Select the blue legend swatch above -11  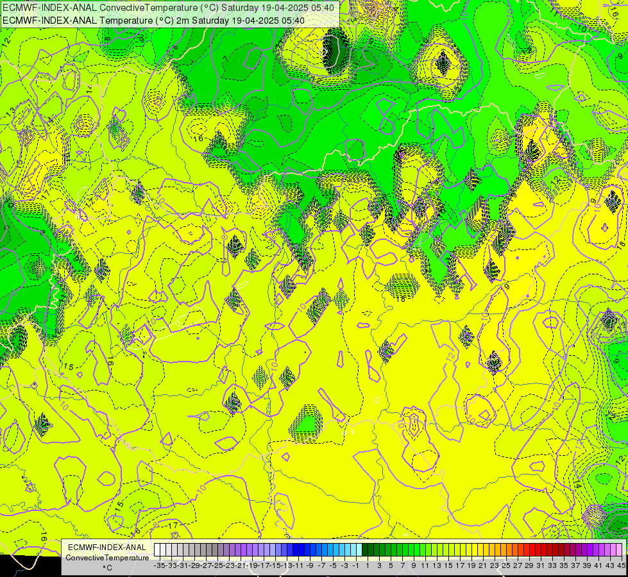tap(296, 550)
